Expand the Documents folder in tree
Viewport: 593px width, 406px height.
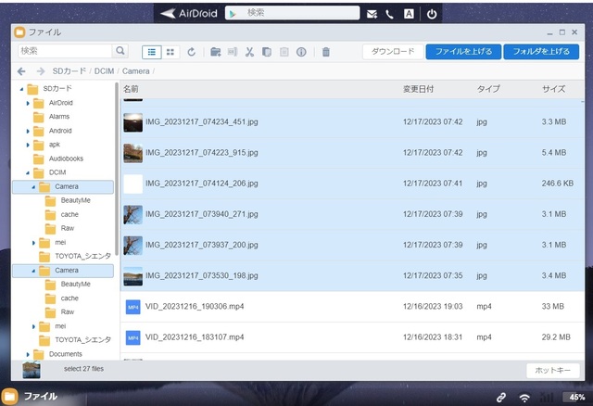tap(28, 354)
